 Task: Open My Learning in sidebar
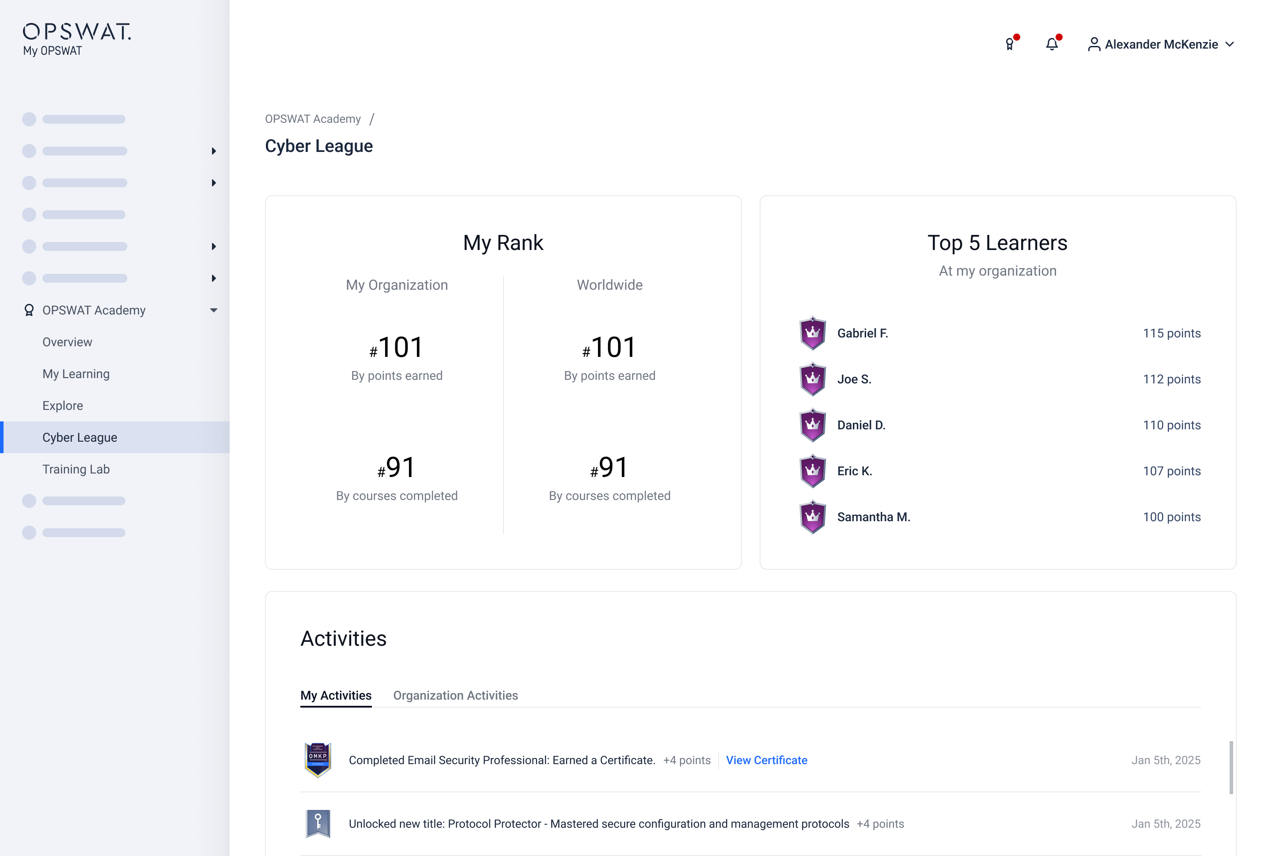76,374
